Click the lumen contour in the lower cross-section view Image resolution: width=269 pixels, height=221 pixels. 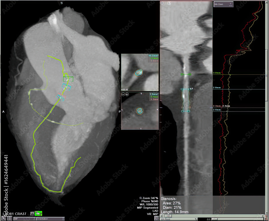coord(140,111)
